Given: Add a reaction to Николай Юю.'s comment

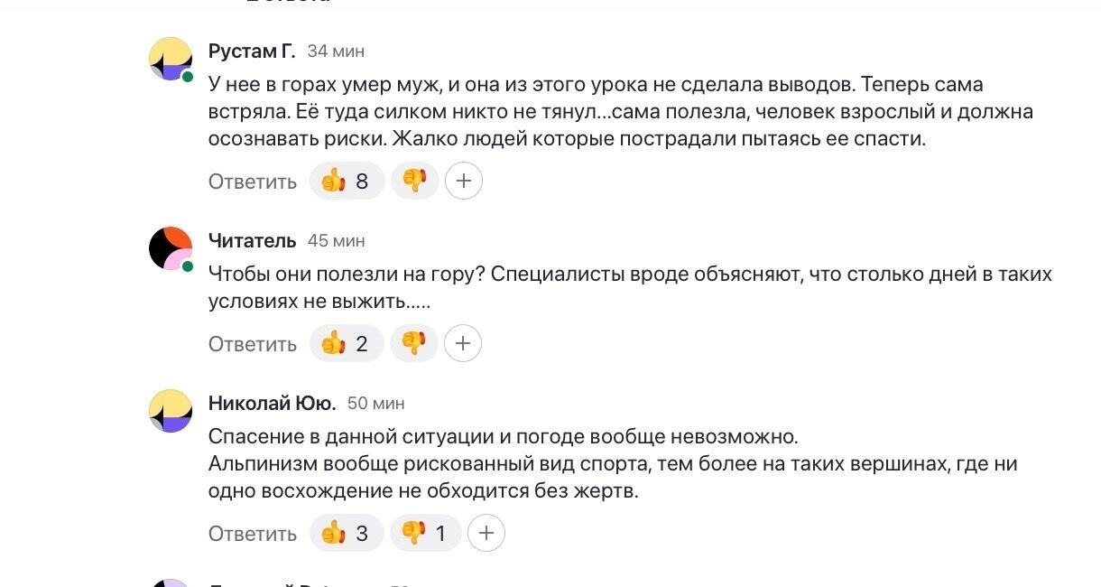Looking at the screenshot, I should coord(486,534).
